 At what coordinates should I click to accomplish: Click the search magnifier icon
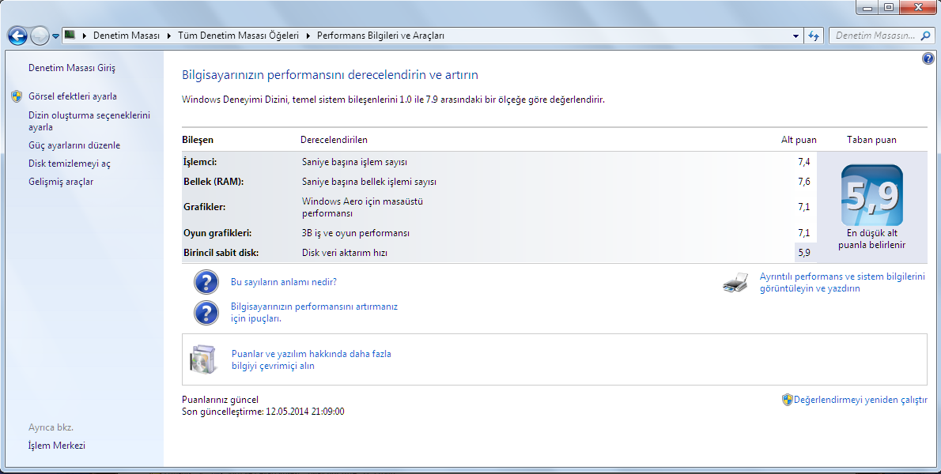[925, 36]
